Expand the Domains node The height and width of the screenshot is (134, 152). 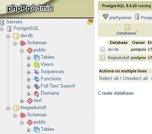[28, 94]
